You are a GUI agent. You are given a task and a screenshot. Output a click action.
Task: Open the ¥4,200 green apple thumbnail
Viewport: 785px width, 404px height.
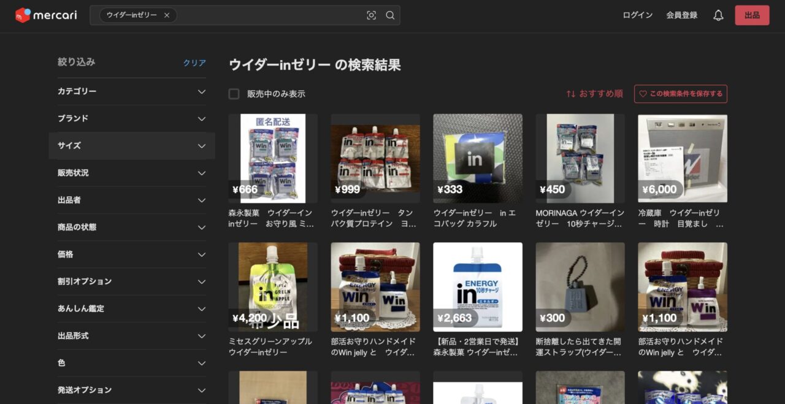273,287
